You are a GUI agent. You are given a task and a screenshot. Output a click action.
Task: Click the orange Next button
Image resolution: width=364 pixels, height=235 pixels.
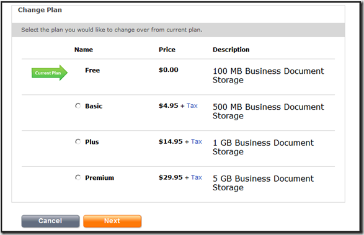coord(112,221)
